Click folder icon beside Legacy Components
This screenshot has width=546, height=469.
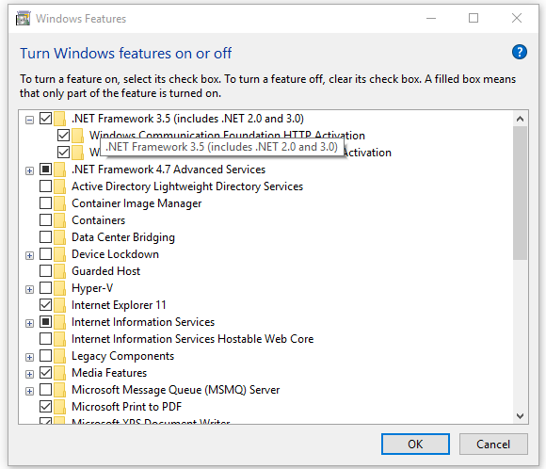coord(60,356)
